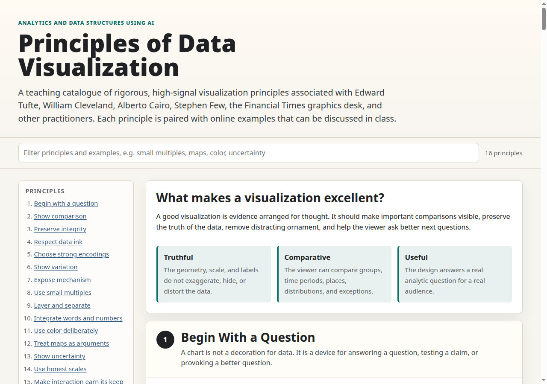The width and height of the screenshot is (547, 384).
Task: Select 'Make interaction earn its keep' link
Action: tap(79, 381)
